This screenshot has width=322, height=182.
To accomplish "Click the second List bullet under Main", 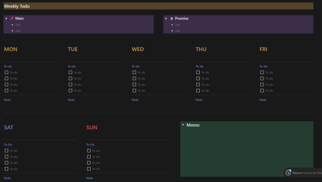I will point(18,31).
